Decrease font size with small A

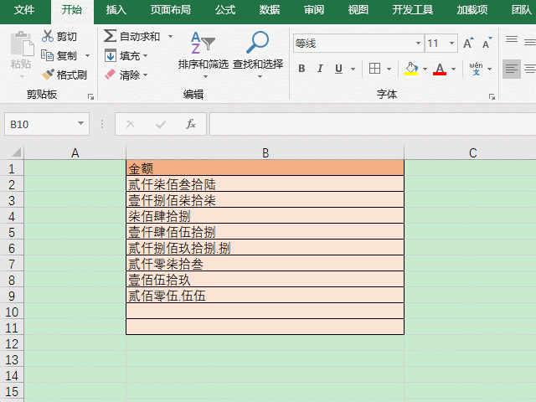487,43
